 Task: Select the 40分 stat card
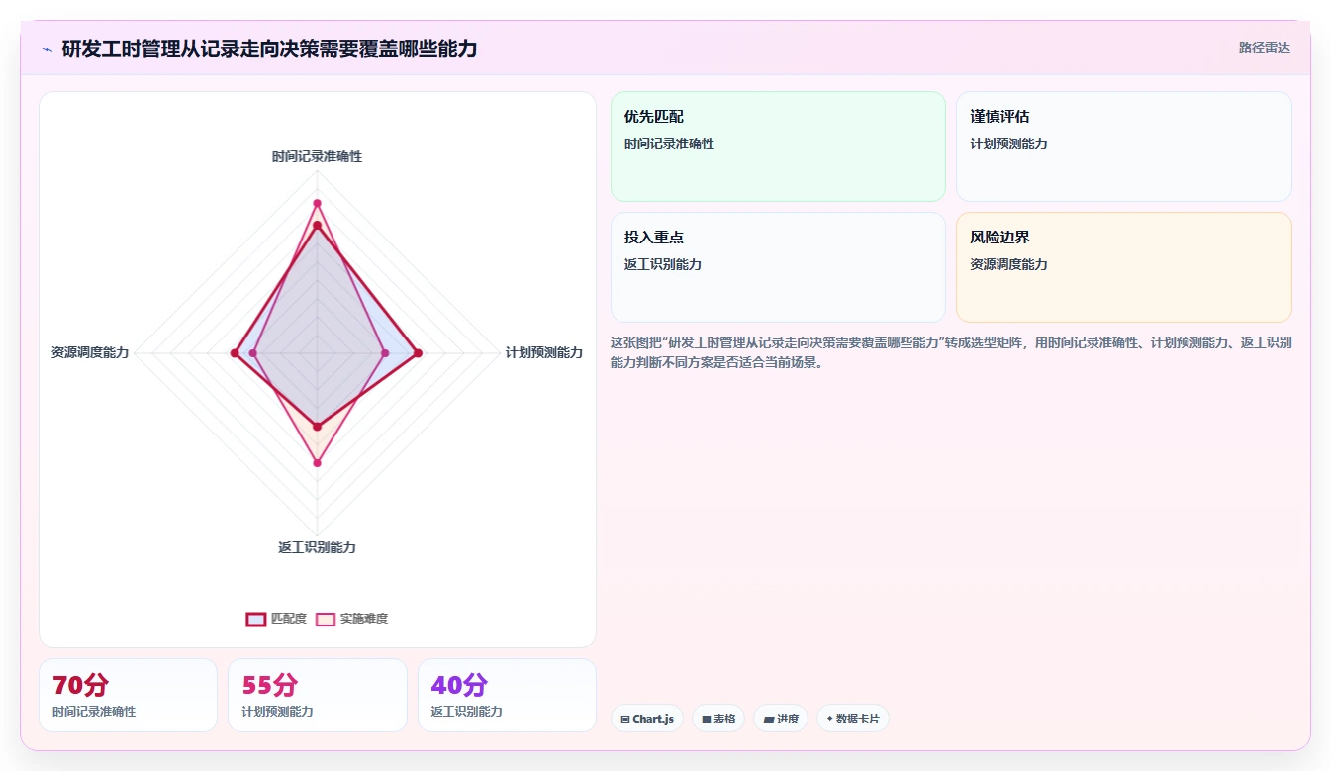point(507,695)
